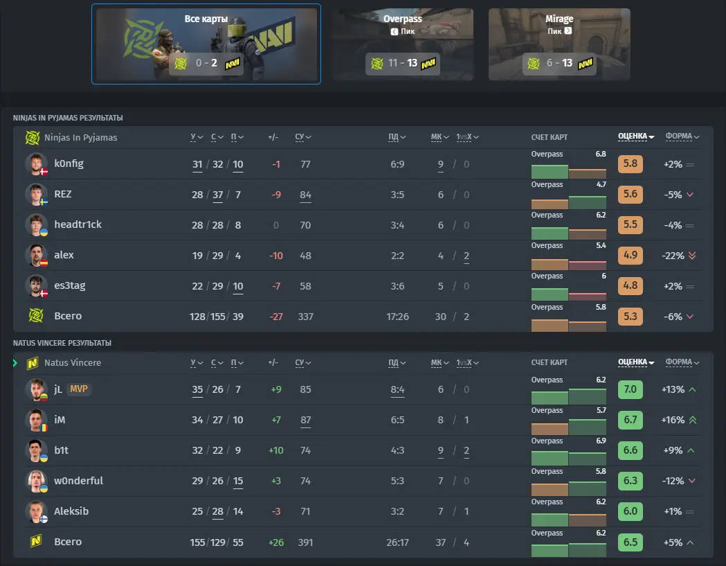The height and width of the screenshot is (566, 726).
Task: Open k0nfig player avatar
Action: click(x=36, y=163)
